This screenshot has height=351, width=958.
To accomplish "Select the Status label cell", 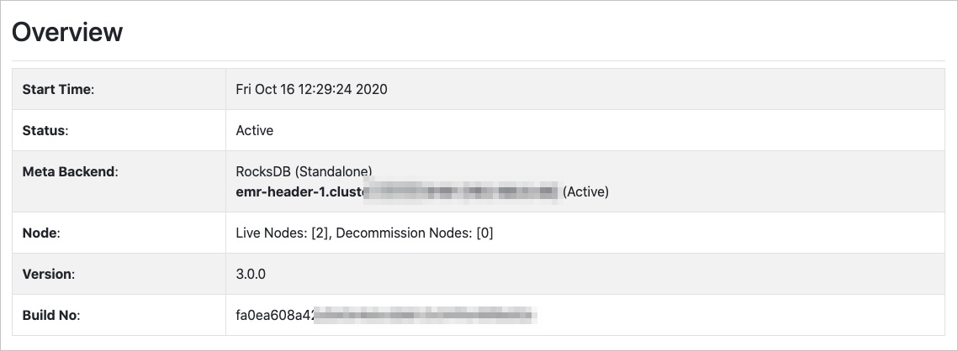I will pyautogui.click(x=119, y=130).
